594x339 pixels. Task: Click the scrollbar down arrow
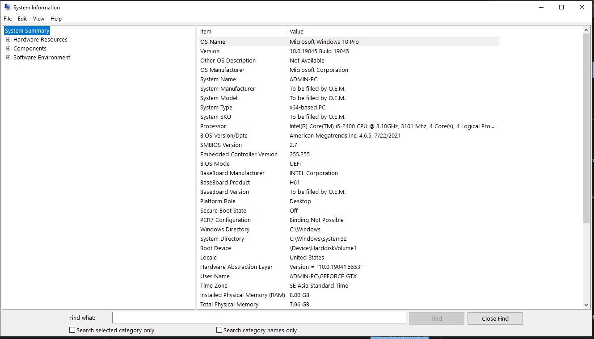[x=586, y=305]
